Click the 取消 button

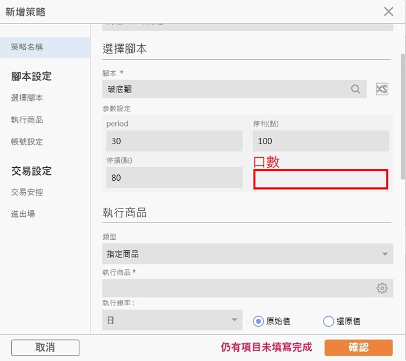tap(45, 347)
